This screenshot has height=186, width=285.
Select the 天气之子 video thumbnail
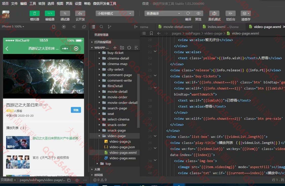18,162
